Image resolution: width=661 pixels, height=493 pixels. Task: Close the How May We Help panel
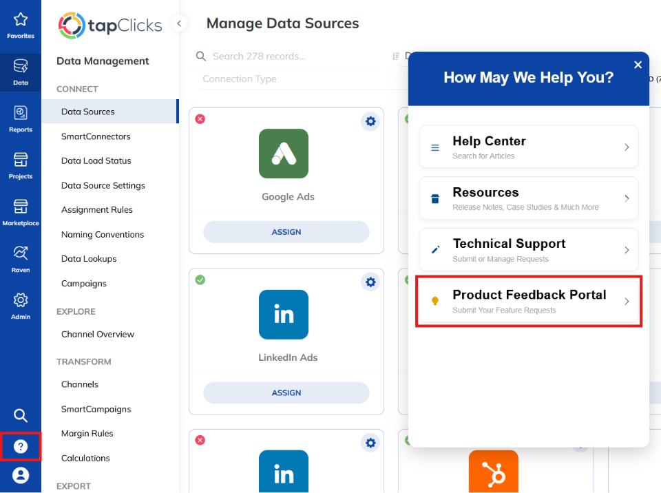pos(638,65)
